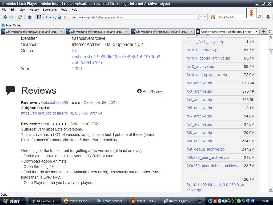Download fp9_debug_archive.zip
The image size is (273, 205).
tap(206, 149)
